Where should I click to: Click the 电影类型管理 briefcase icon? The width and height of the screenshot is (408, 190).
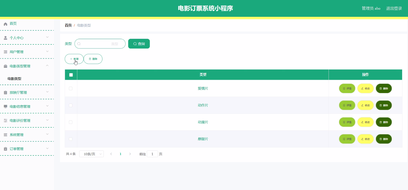point(5,66)
